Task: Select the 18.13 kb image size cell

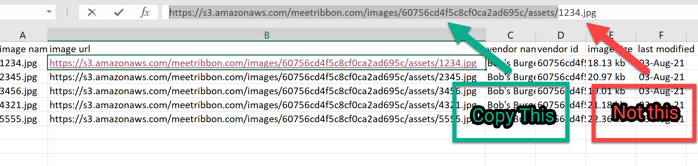Action: (606, 63)
